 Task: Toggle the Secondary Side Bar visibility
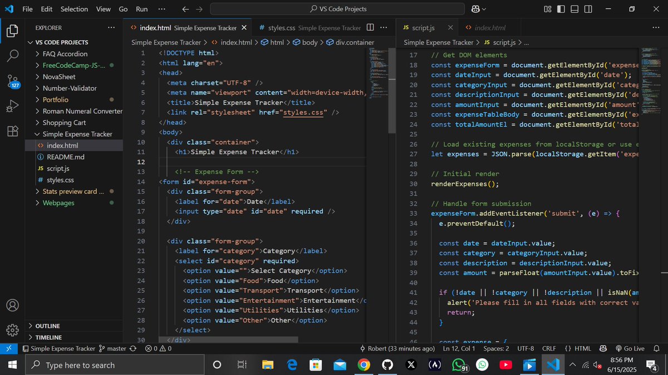tap(588, 9)
